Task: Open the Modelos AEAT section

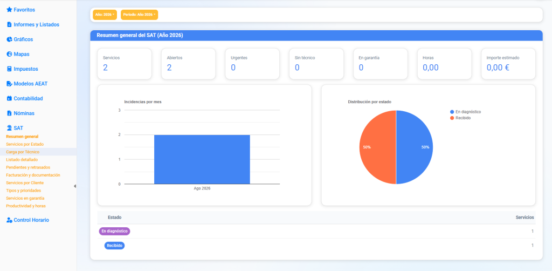Action: (x=31, y=84)
